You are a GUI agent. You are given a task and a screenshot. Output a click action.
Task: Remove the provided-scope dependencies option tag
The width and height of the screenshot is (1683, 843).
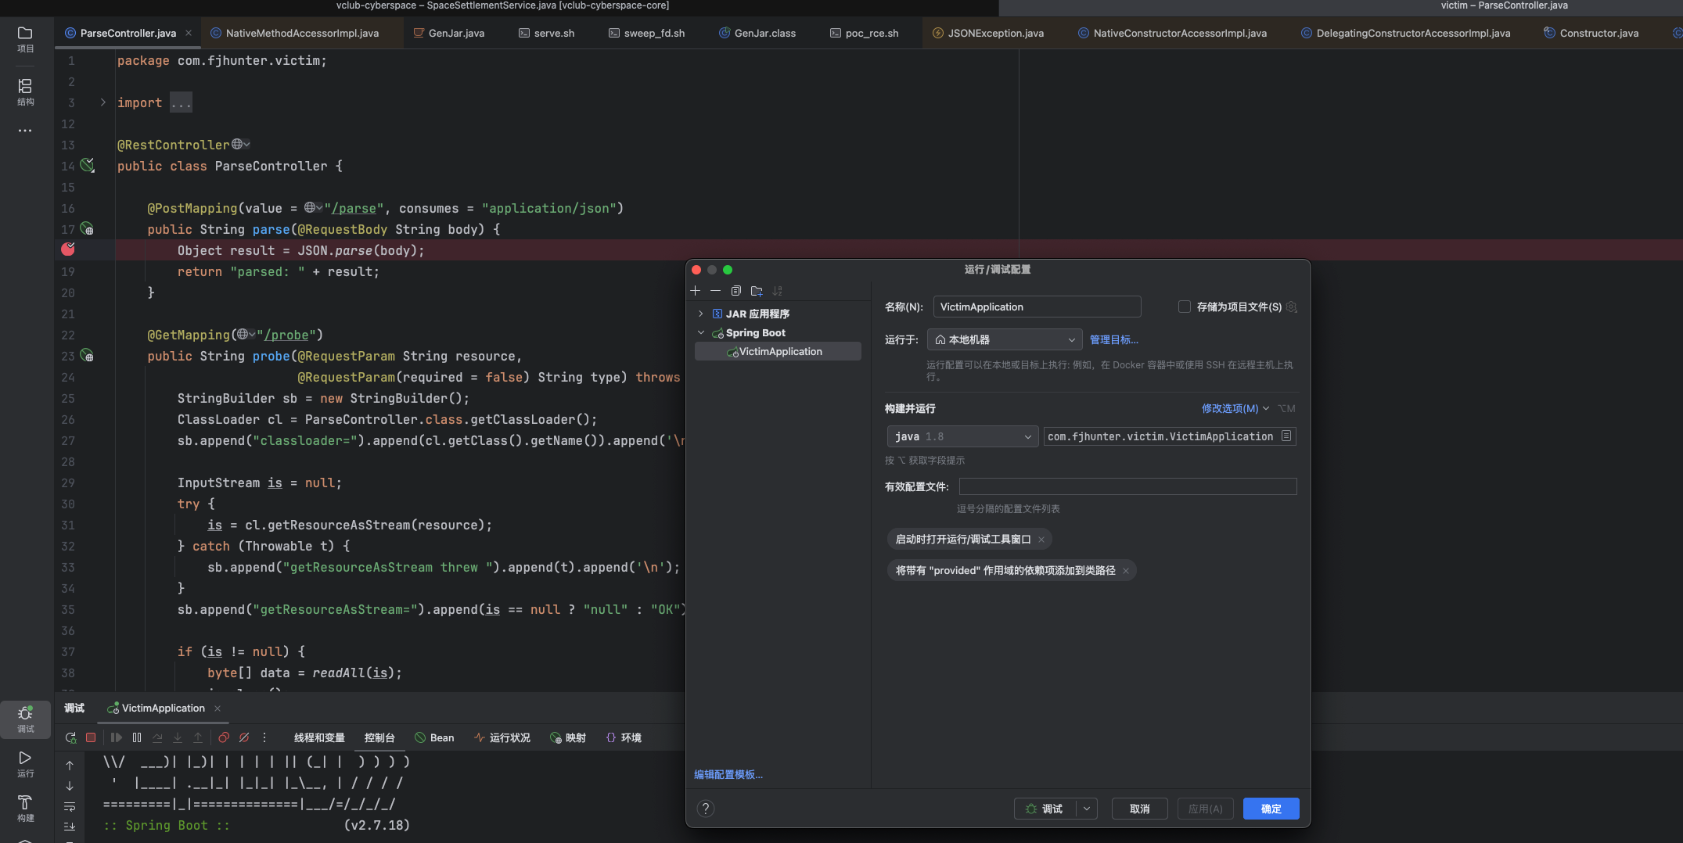(1126, 571)
